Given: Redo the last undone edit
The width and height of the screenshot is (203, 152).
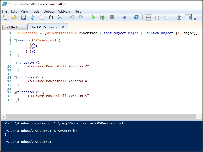Looking at the screenshot, I should point(81,17).
